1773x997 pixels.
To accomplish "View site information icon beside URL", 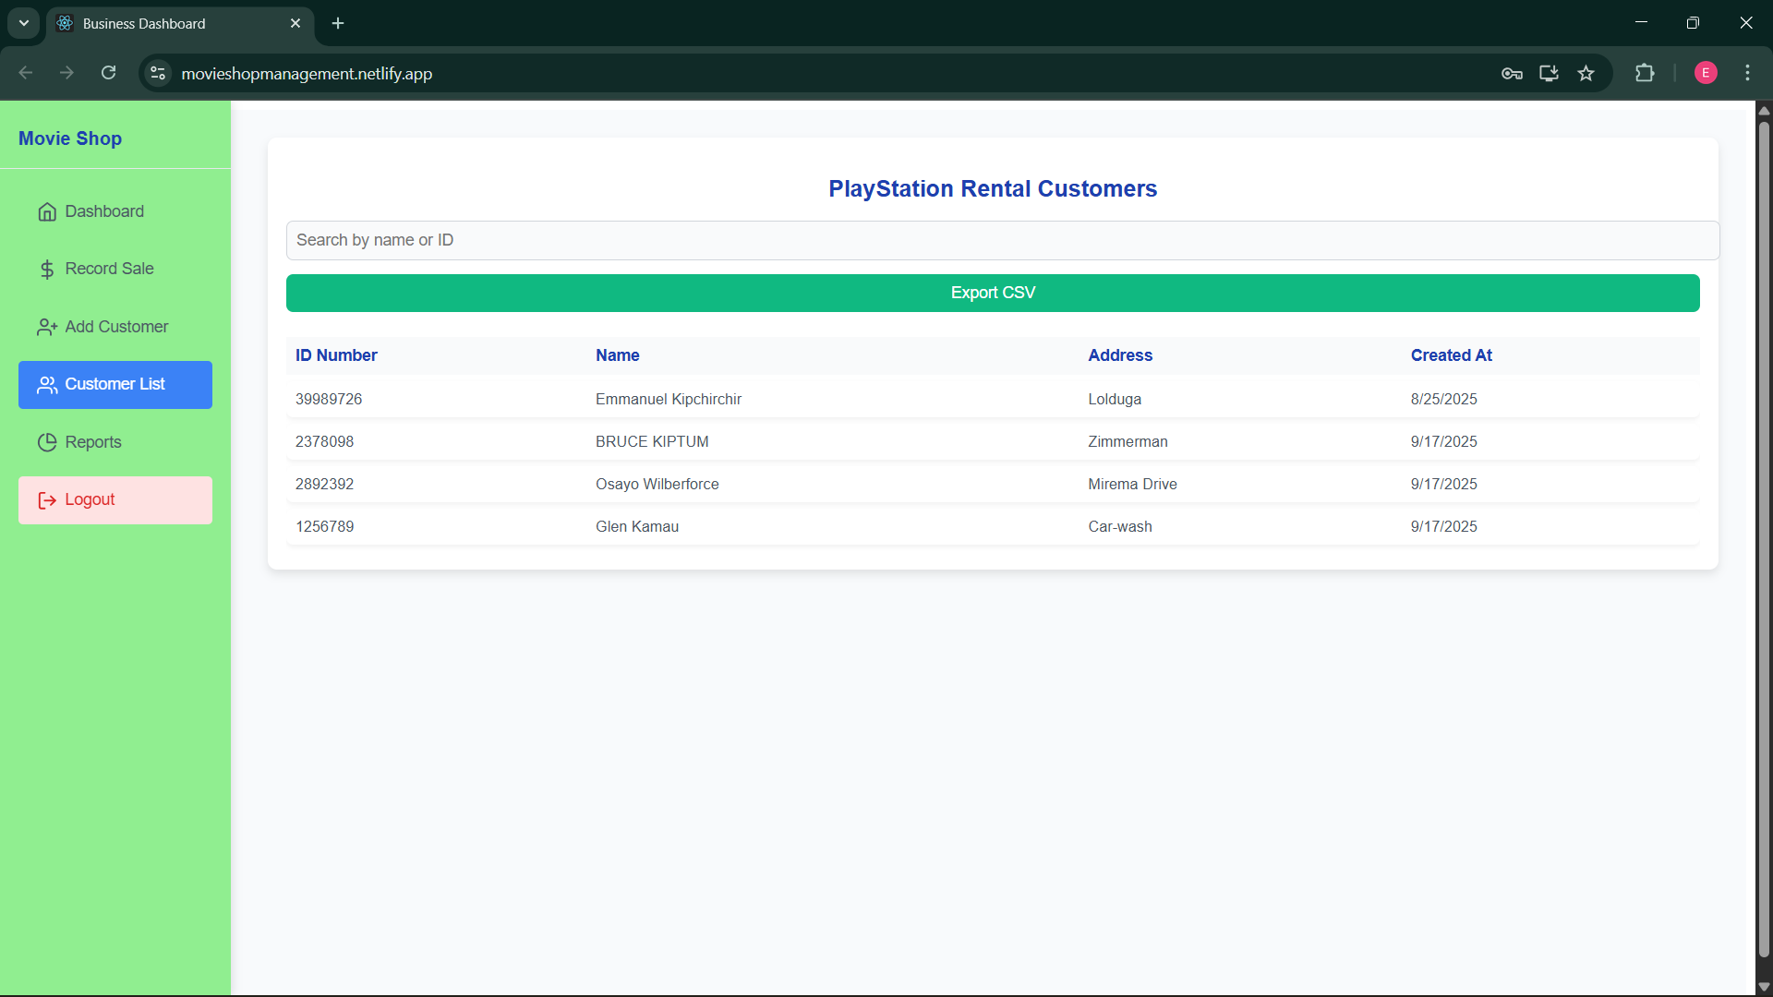I will 158,73.
